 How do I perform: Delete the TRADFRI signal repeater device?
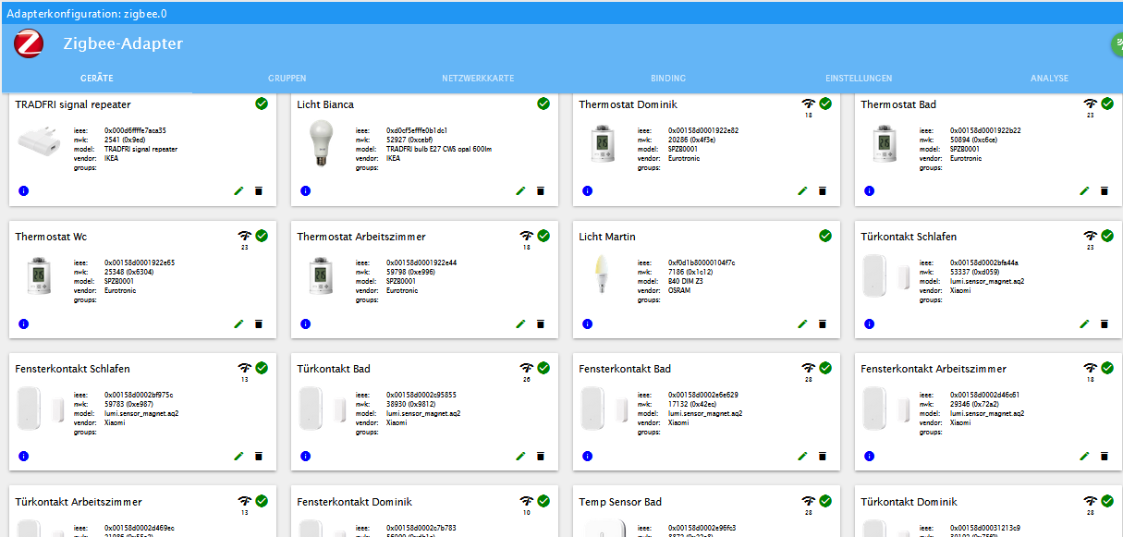(259, 191)
